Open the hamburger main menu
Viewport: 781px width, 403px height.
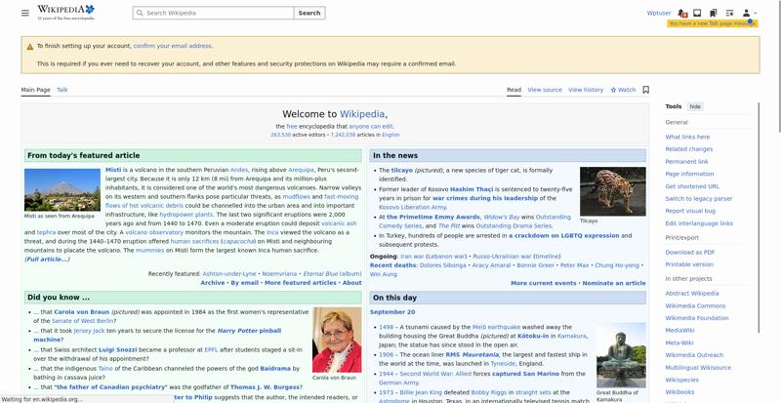[x=25, y=13]
